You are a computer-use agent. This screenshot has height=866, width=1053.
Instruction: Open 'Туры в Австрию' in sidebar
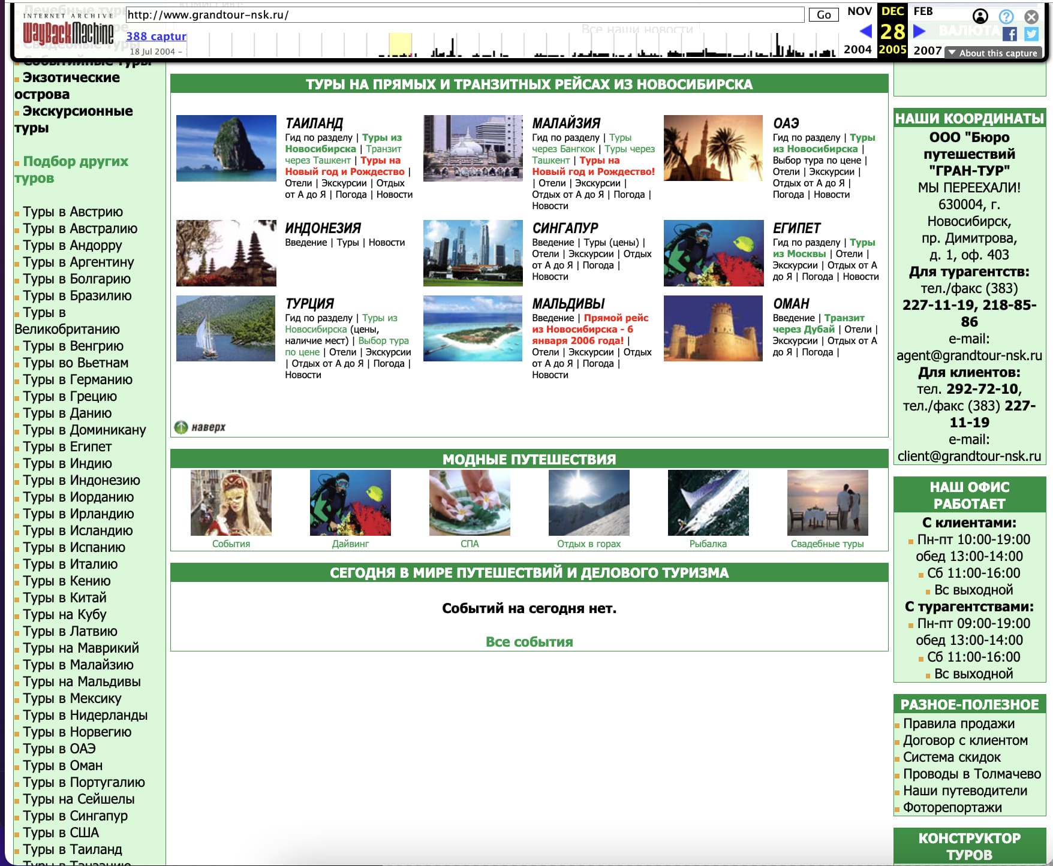pos(73,212)
